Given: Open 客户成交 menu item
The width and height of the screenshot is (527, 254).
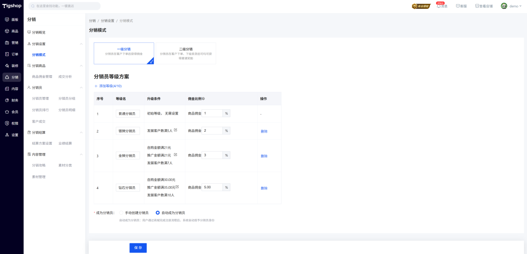Looking at the screenshot, I should tap(39, 121).
